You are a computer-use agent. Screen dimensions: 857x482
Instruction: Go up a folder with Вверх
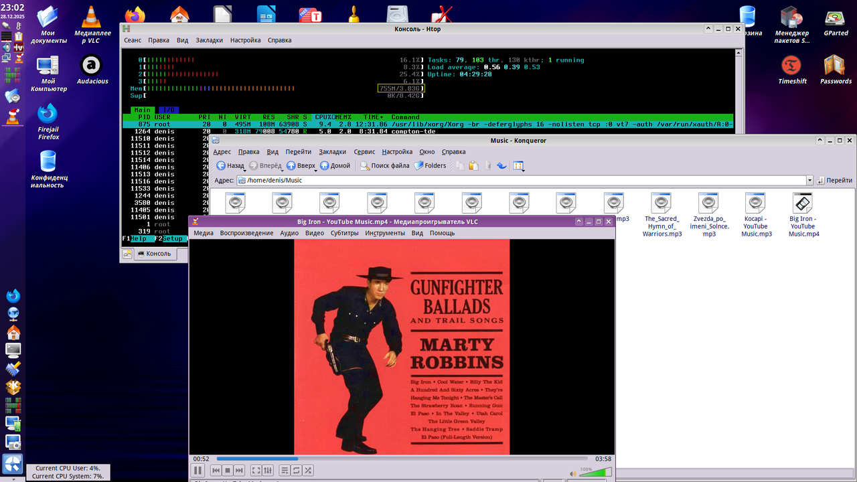301,165
